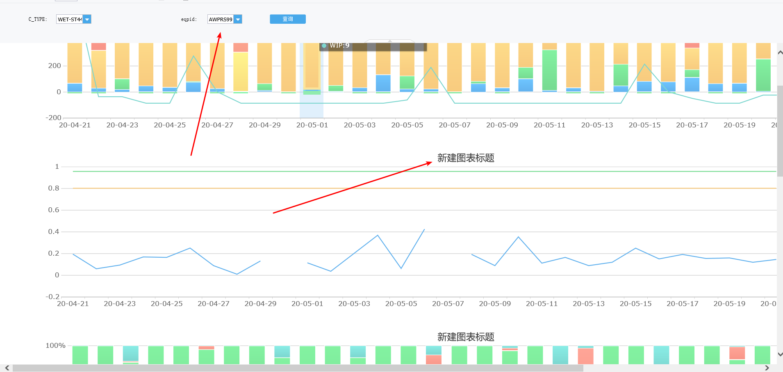Click the 新建图表标题 title above the line chart
This screenshot has height=372, width=783.
tap(466, 158)
